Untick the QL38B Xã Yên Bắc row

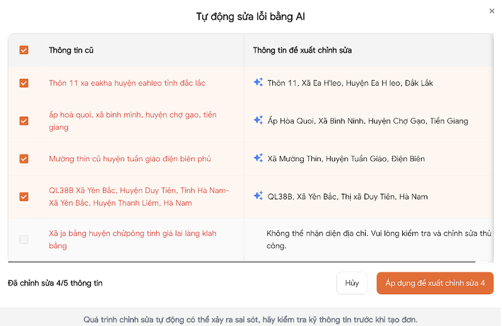24,196
